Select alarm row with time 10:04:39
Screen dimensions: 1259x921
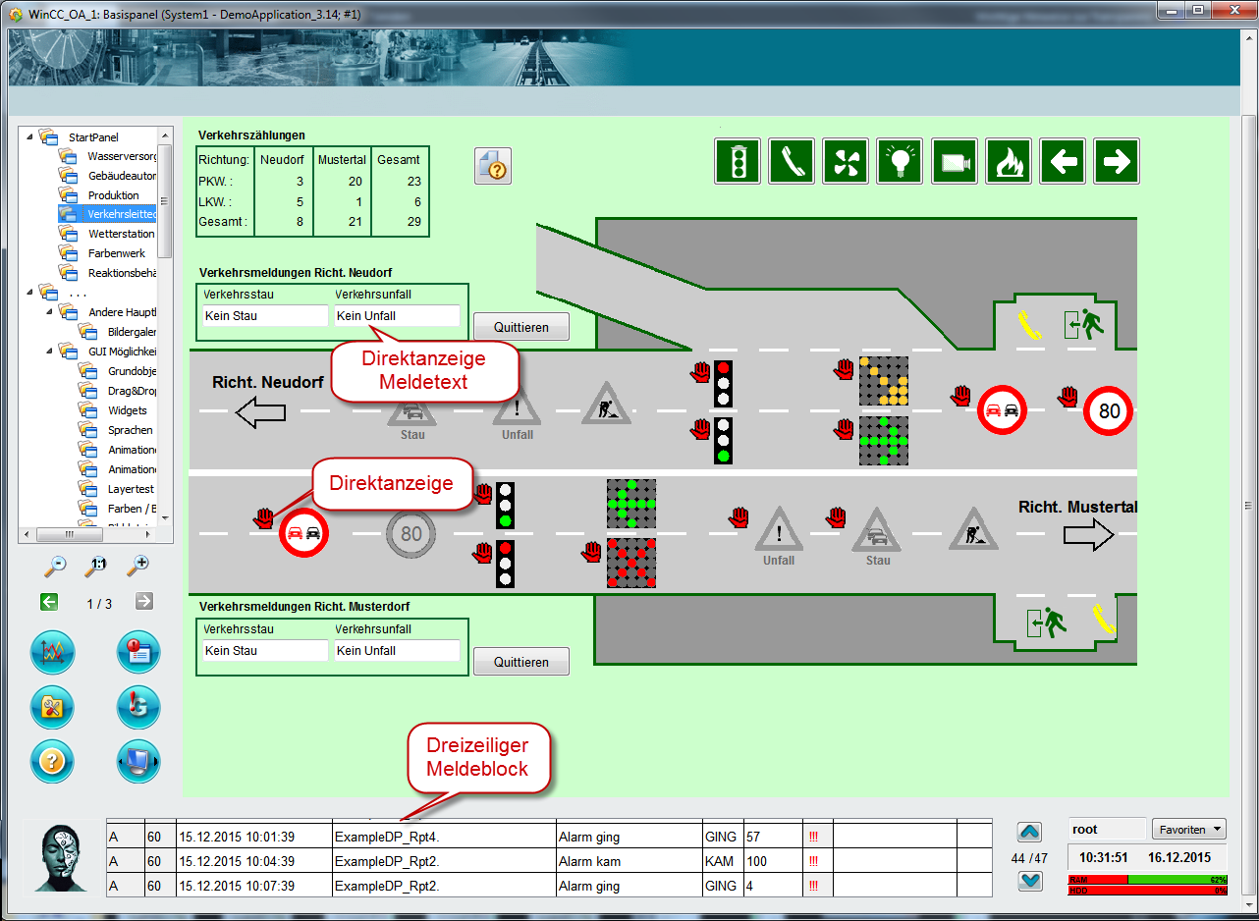click(549, 861)
